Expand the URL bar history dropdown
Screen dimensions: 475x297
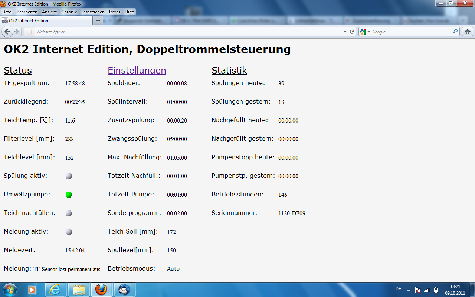[x=345, y=32]
